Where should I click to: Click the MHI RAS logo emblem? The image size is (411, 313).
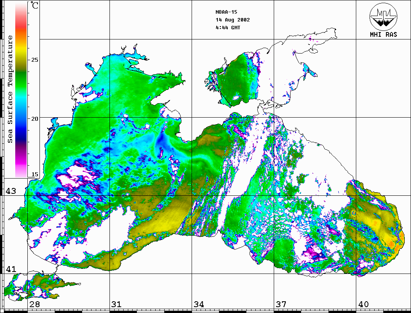(383, 16)
